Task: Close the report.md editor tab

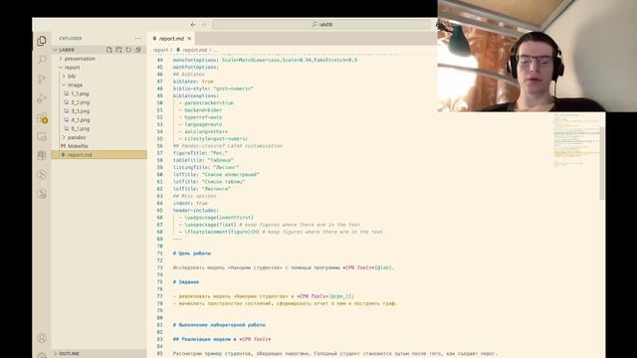Action: 189,39
